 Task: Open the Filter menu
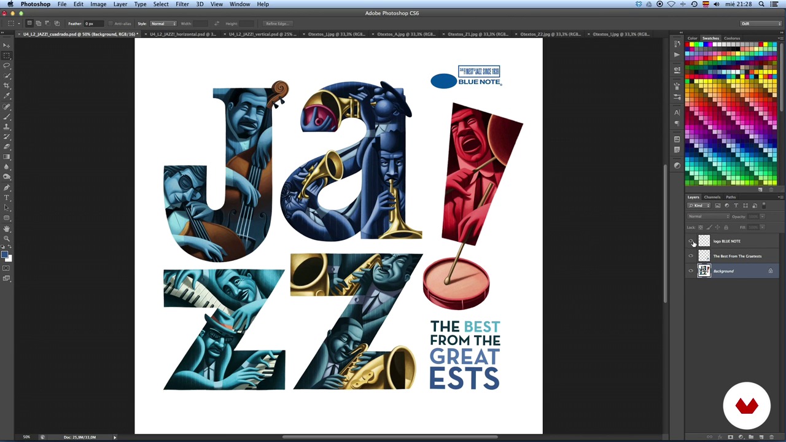click(x=182, y=4)
